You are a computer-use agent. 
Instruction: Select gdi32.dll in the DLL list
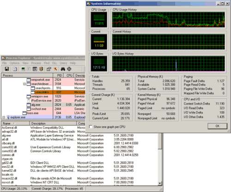point(7,163)
